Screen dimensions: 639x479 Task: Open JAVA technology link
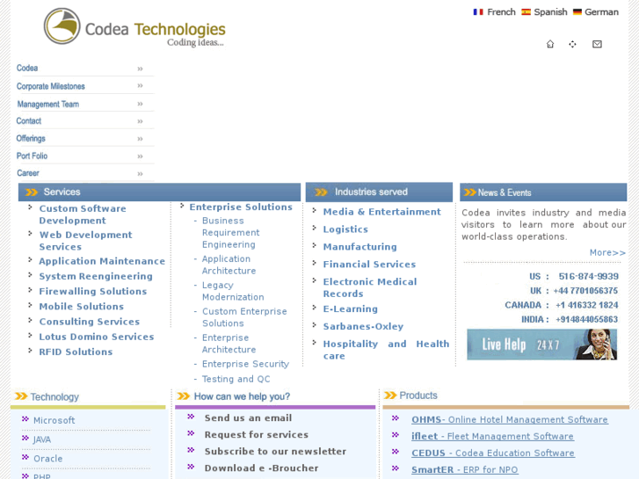click(42, 439)
